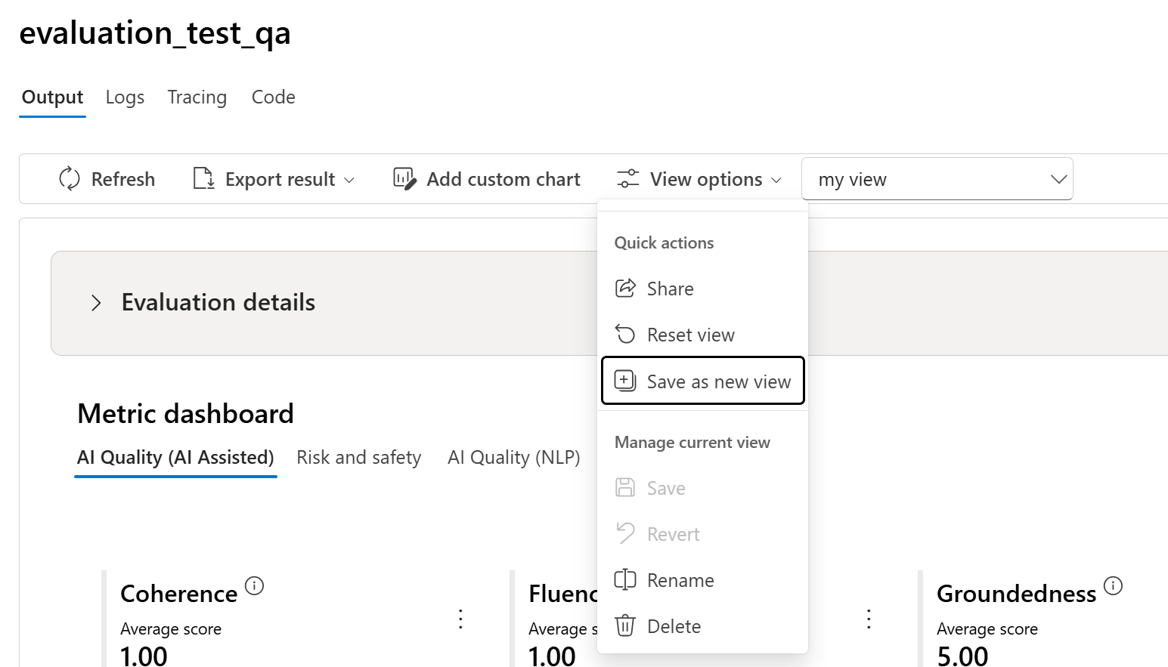Click Coherence info icon
The width and height of the screenshot is (1168, 667).
point(255,585)
